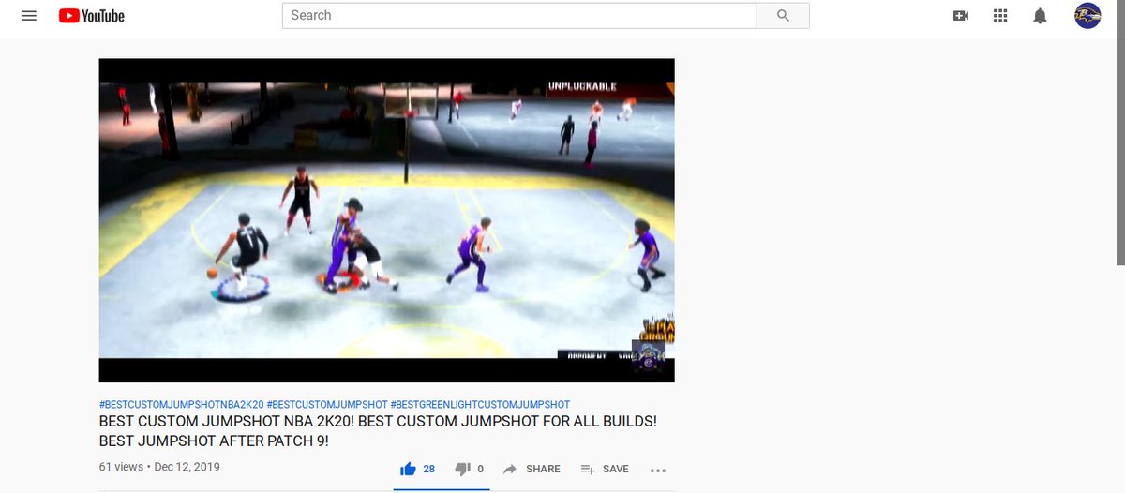Open the YouTube apps grid icon
Image resolution: width=1125 pixels, height=493 pixels.
1000,16
